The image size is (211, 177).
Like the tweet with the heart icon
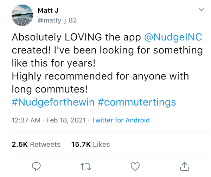click(x=135, y=166)
